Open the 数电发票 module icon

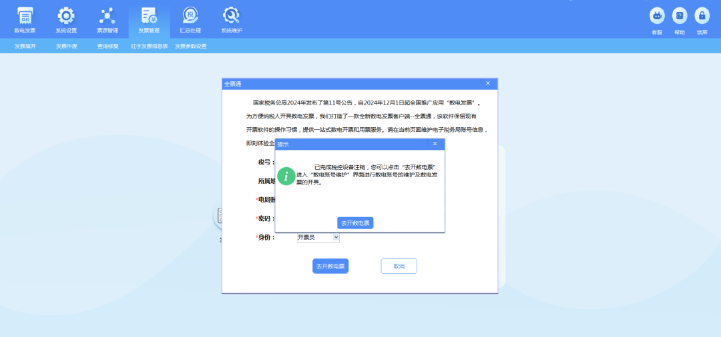25,16
